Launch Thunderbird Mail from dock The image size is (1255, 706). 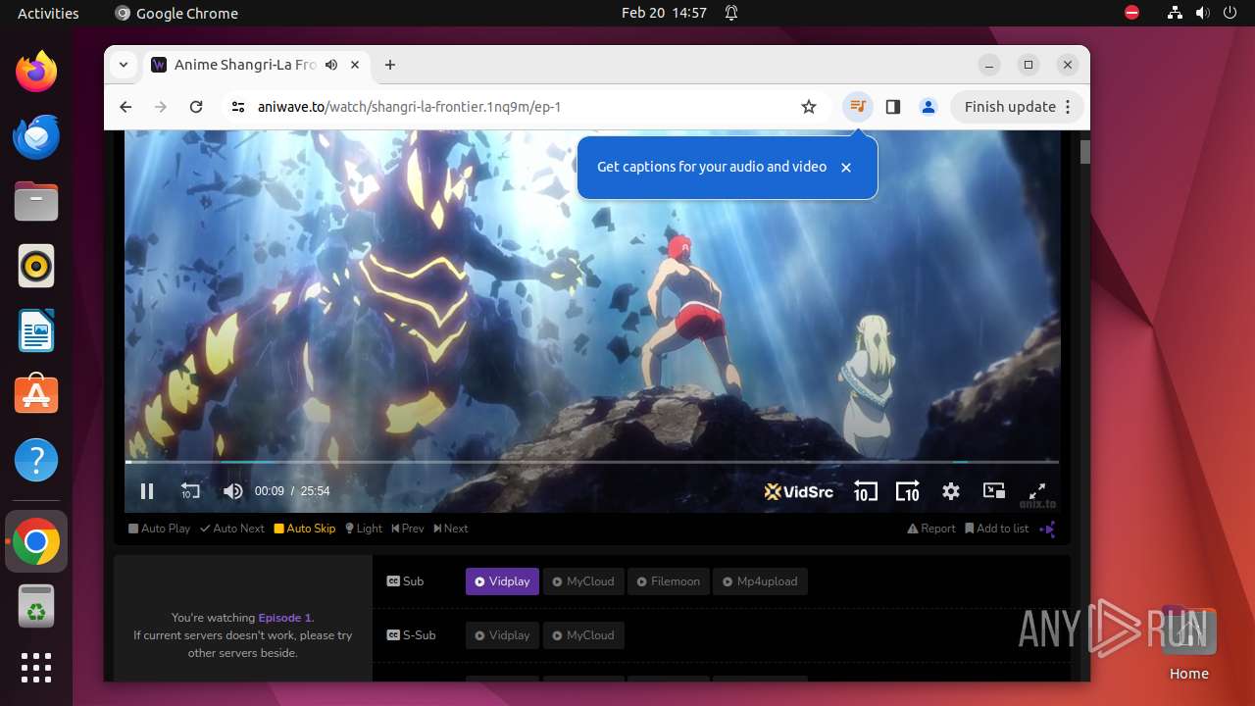(x=36, y=136)
